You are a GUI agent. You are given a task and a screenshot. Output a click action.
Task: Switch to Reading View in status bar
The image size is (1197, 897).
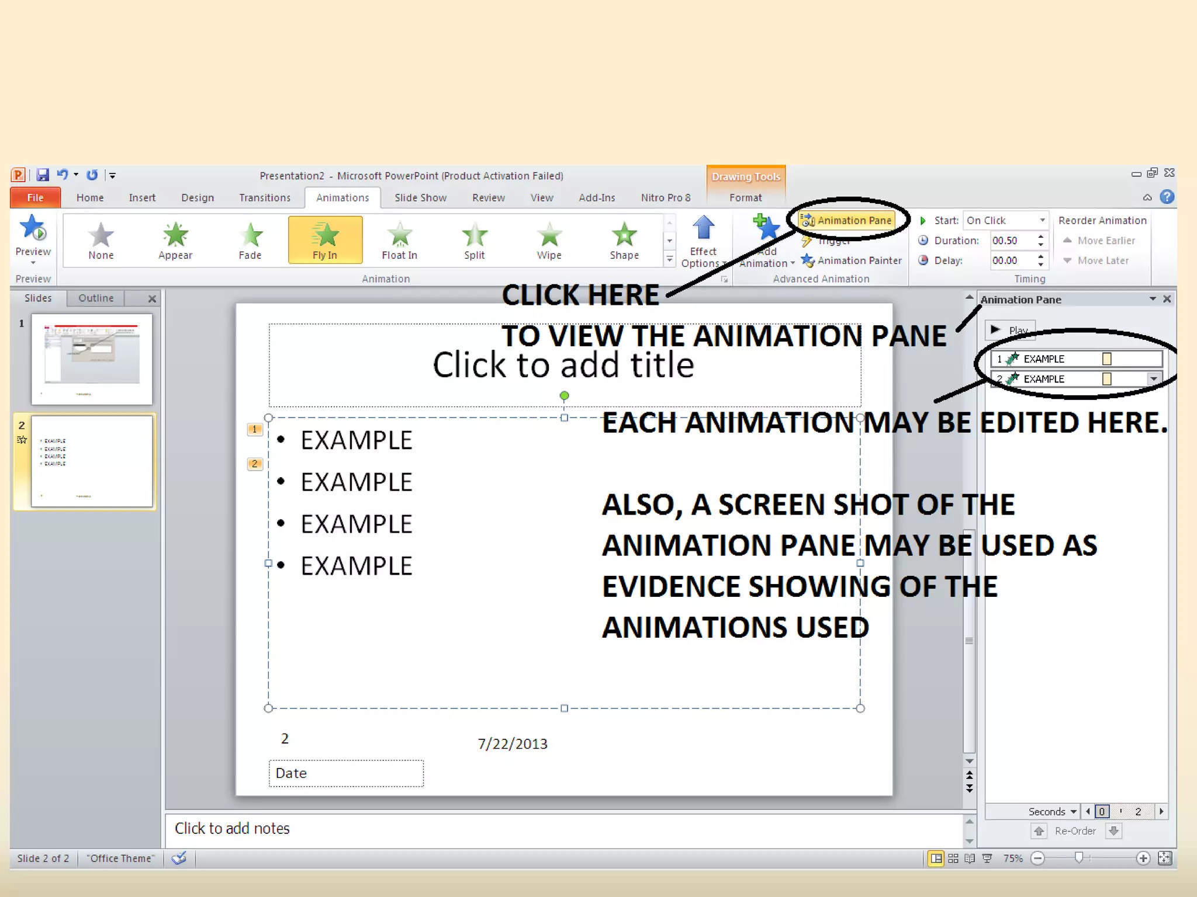[970, 858]
